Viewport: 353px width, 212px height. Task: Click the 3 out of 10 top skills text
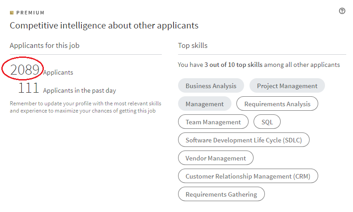(x=234, y=65)
